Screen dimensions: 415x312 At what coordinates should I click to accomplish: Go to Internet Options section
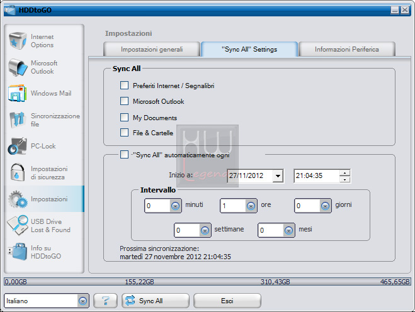[44, 41]
